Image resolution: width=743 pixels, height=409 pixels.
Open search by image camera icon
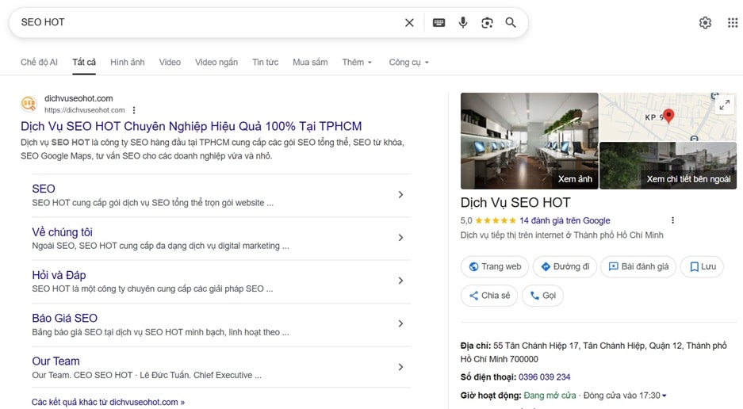(x=487, y=22)
